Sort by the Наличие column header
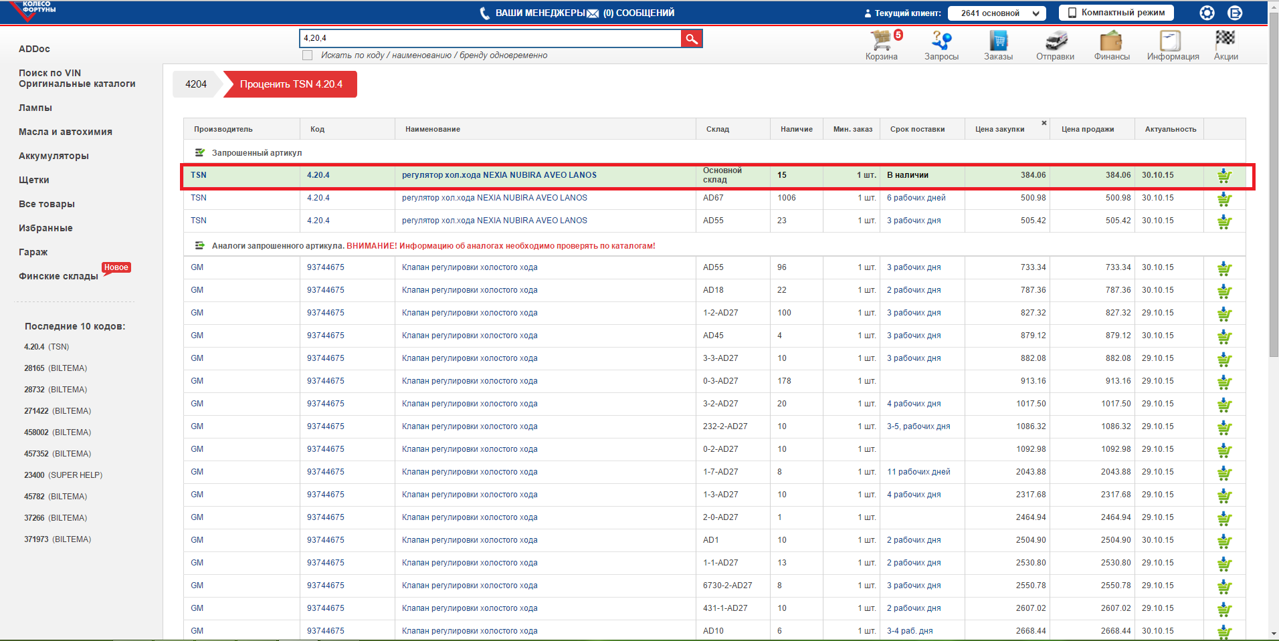The height and width of the screenshot is (641, 1279). point(797,129)
